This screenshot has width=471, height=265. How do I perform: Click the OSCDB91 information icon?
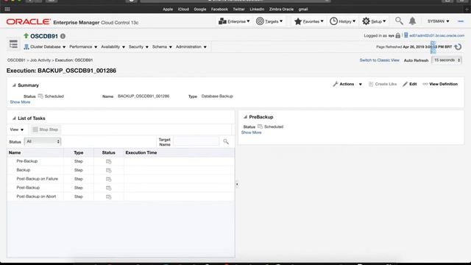63,36
